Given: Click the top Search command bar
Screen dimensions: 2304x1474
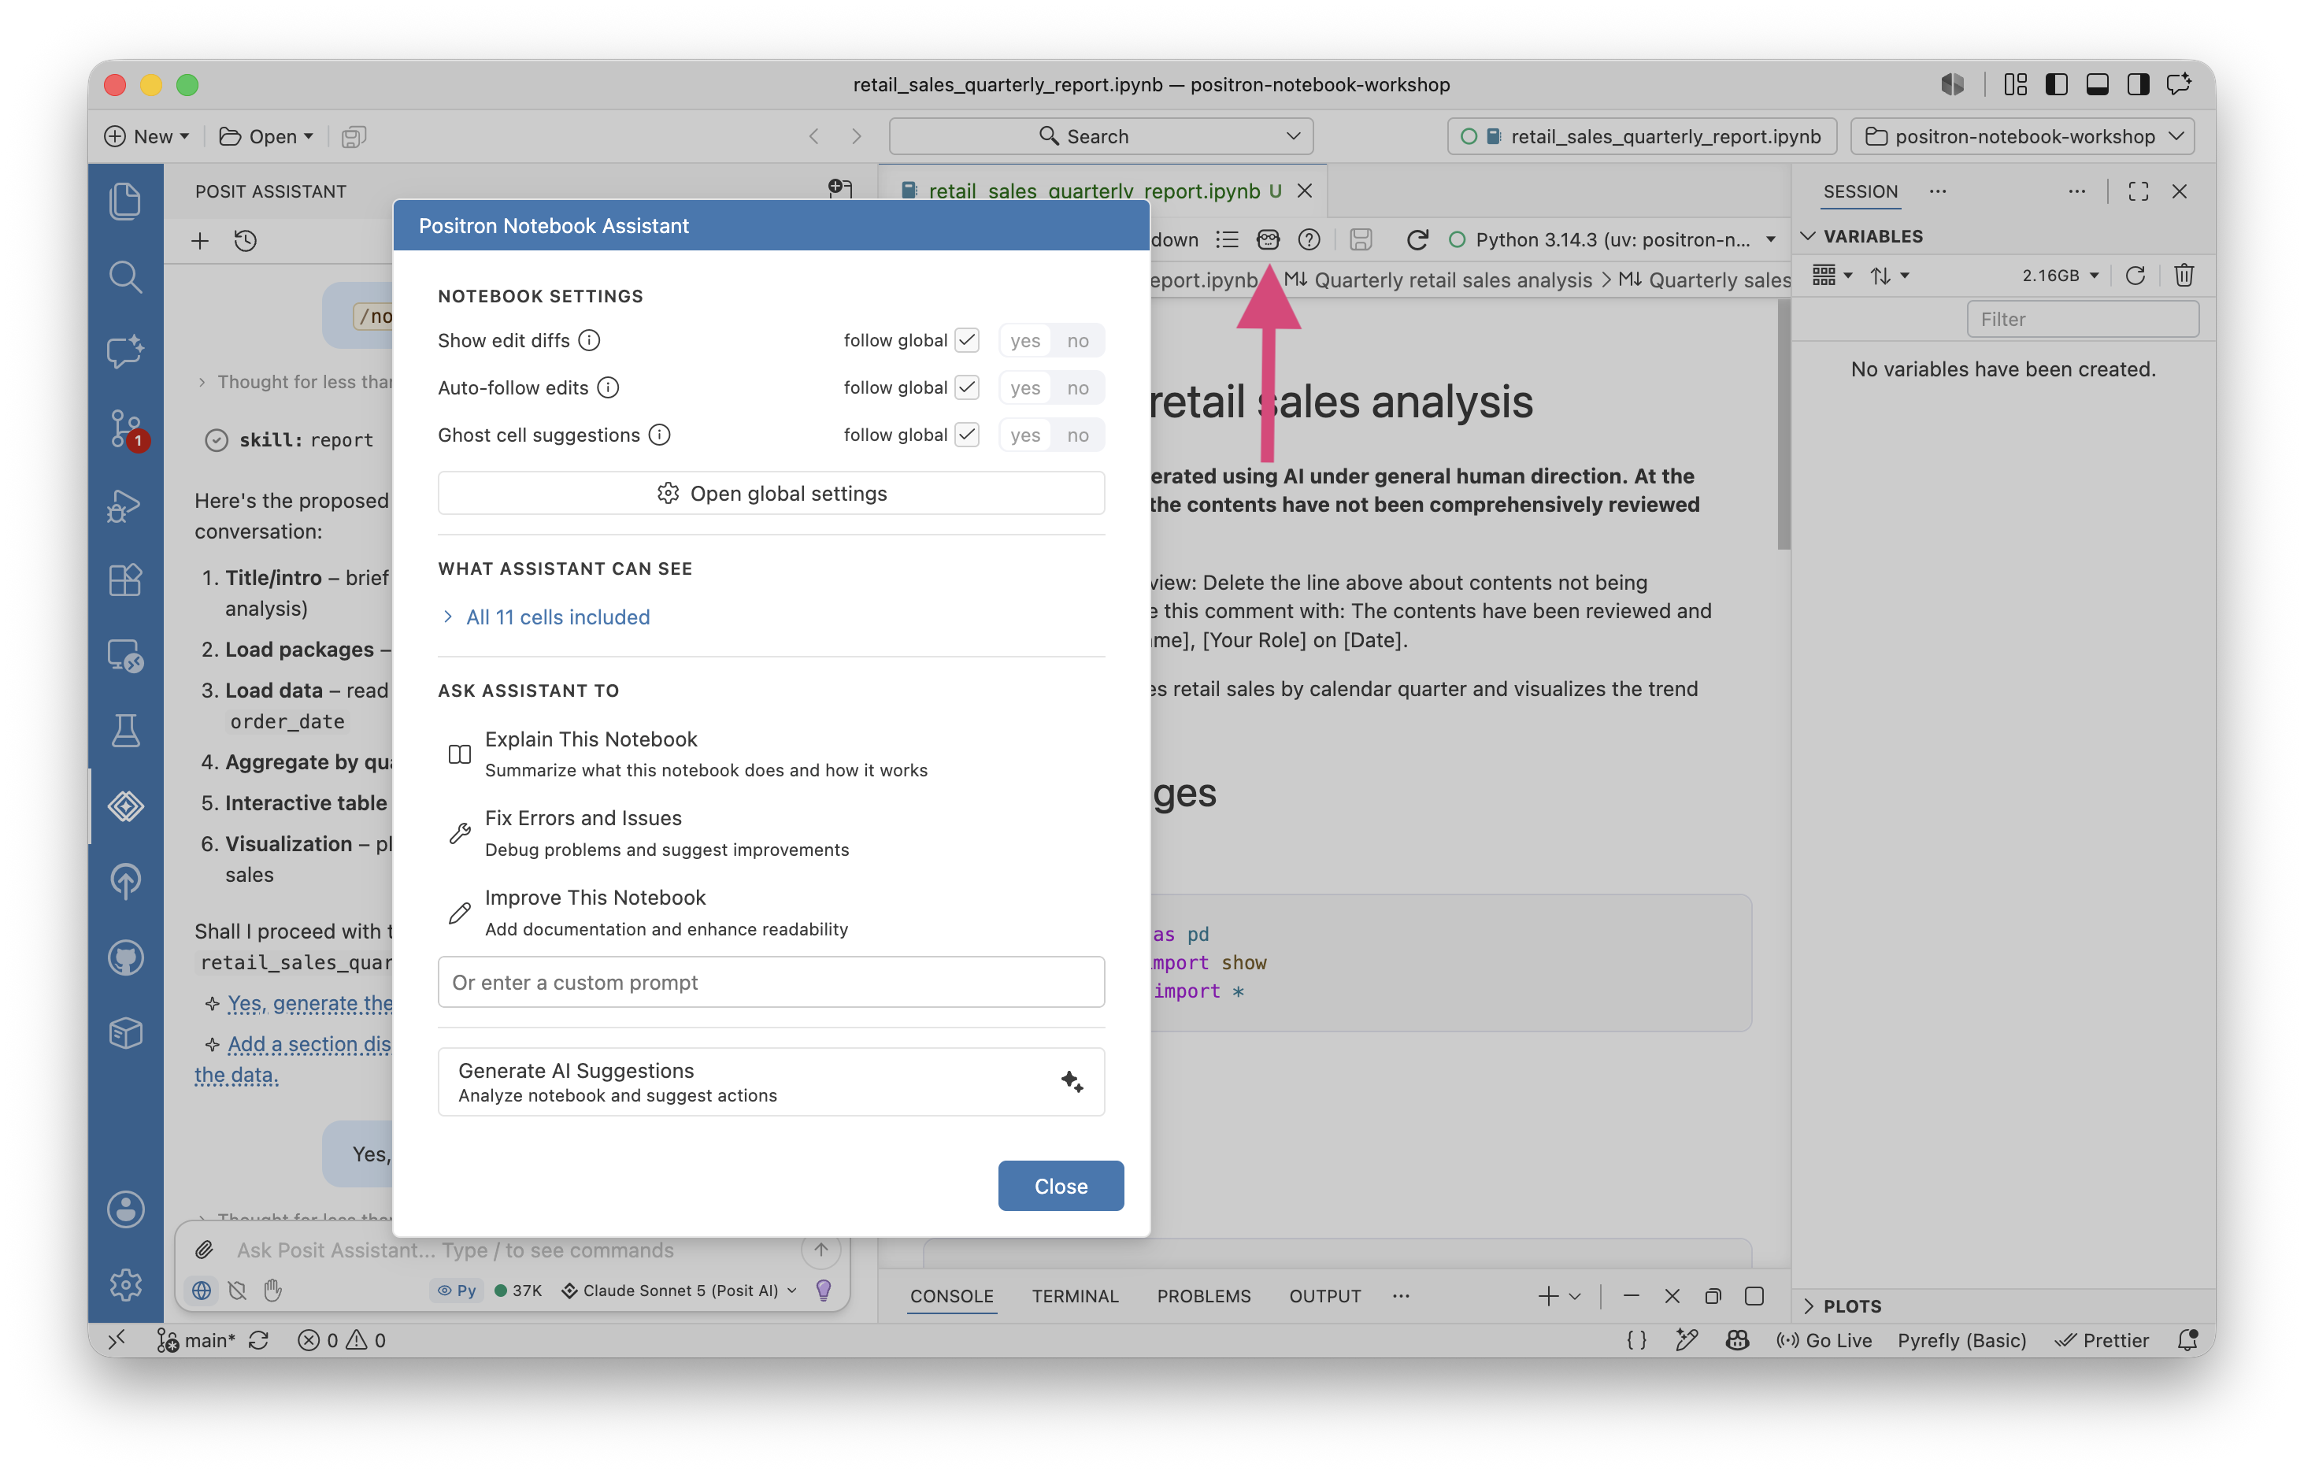Looking at the screenshot, I should (x=1101, y=136).
